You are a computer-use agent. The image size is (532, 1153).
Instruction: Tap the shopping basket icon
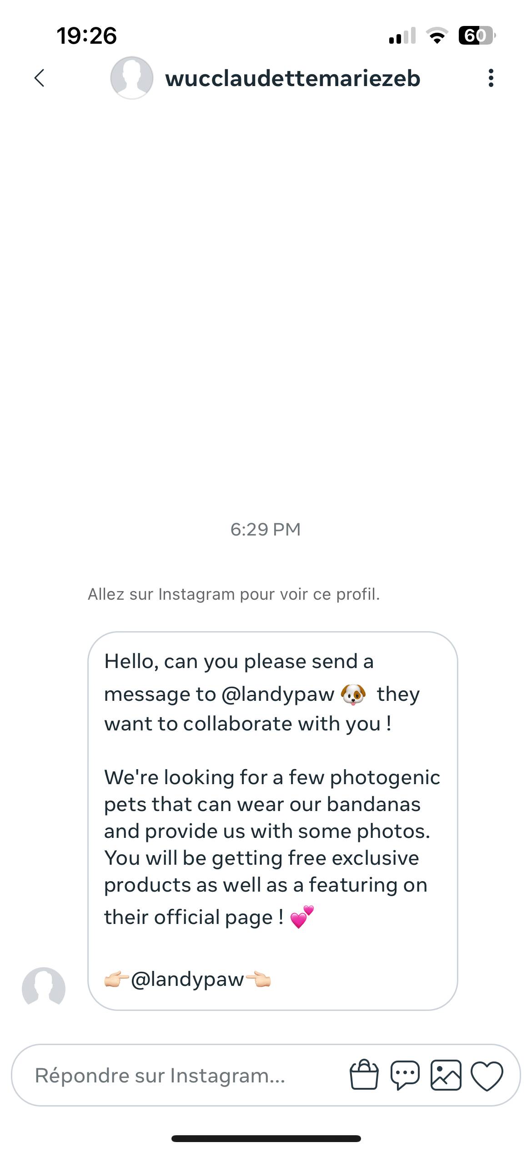click(364, 1075)
